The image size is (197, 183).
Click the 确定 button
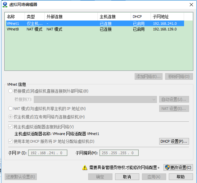coord(100,177)
